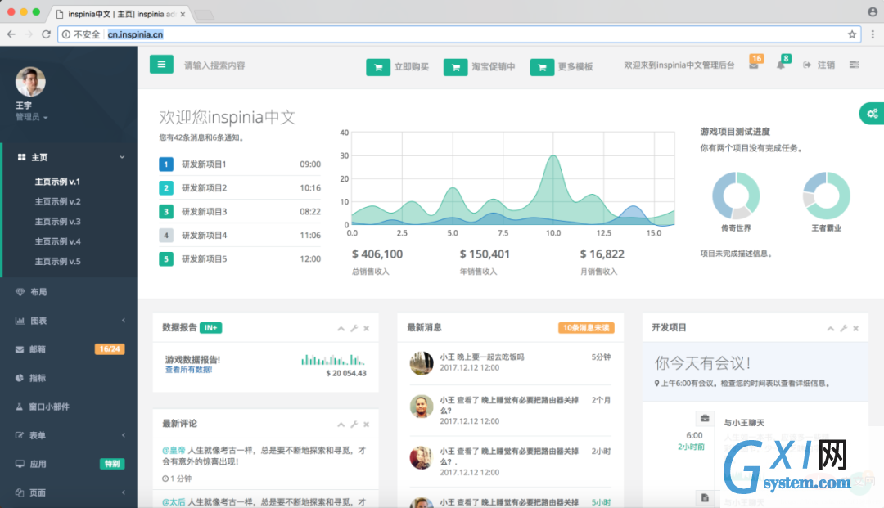Click the briefcase timeline icon at 6:00

click(x=705, y=418)
